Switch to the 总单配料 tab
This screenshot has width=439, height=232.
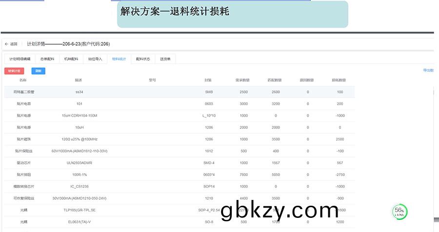coord(47,59)
